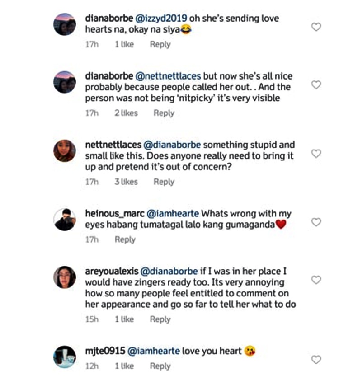View areyoualexis' profile photo

(65, 277)
